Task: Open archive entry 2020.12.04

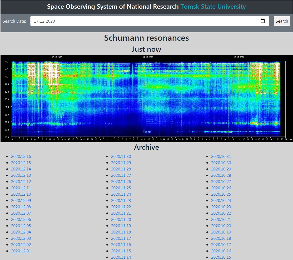Action: [21, 232]
